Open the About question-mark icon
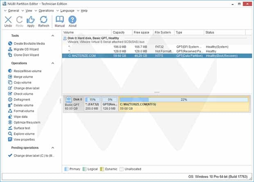Image resolution: width=254 pixels, height=182 pixels. [x=73, y=20]
